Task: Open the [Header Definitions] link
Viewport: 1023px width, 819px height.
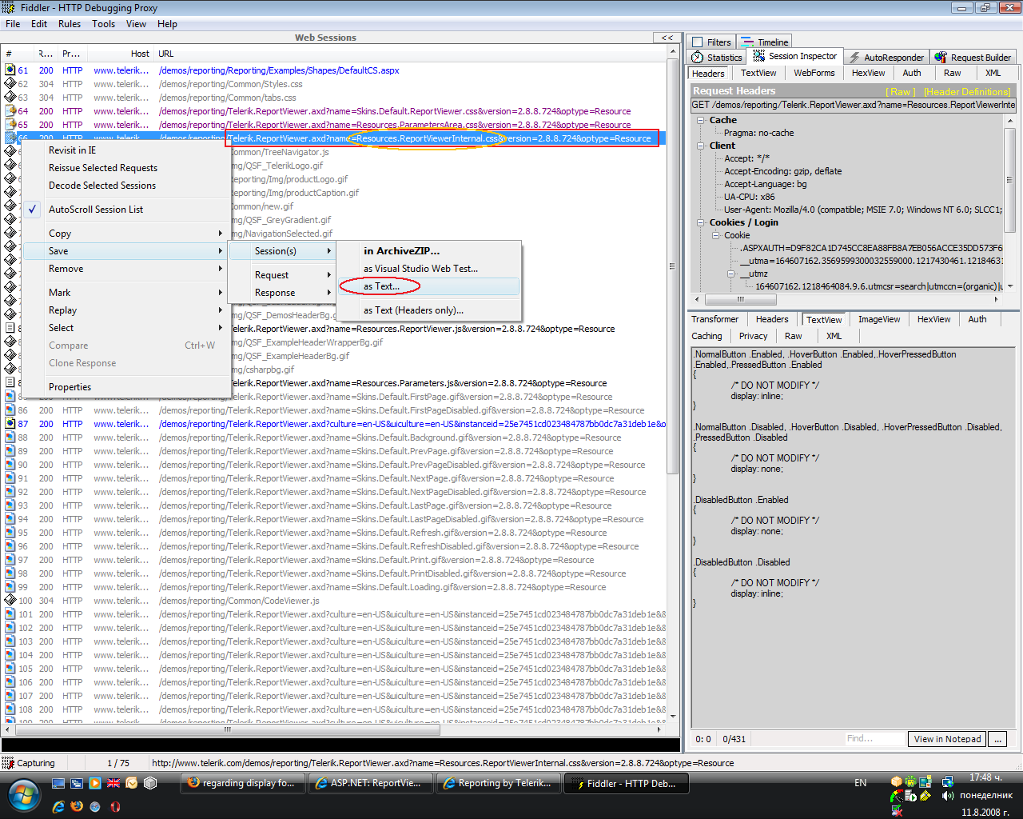Action: pos(967,92)
